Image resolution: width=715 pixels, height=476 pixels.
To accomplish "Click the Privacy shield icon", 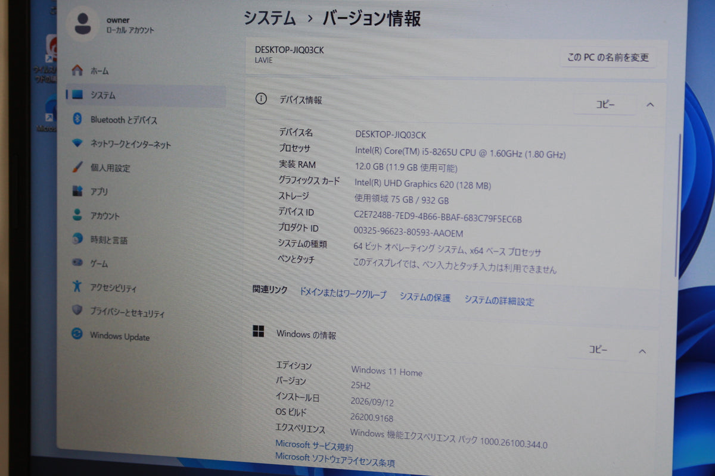I will 77,310.
